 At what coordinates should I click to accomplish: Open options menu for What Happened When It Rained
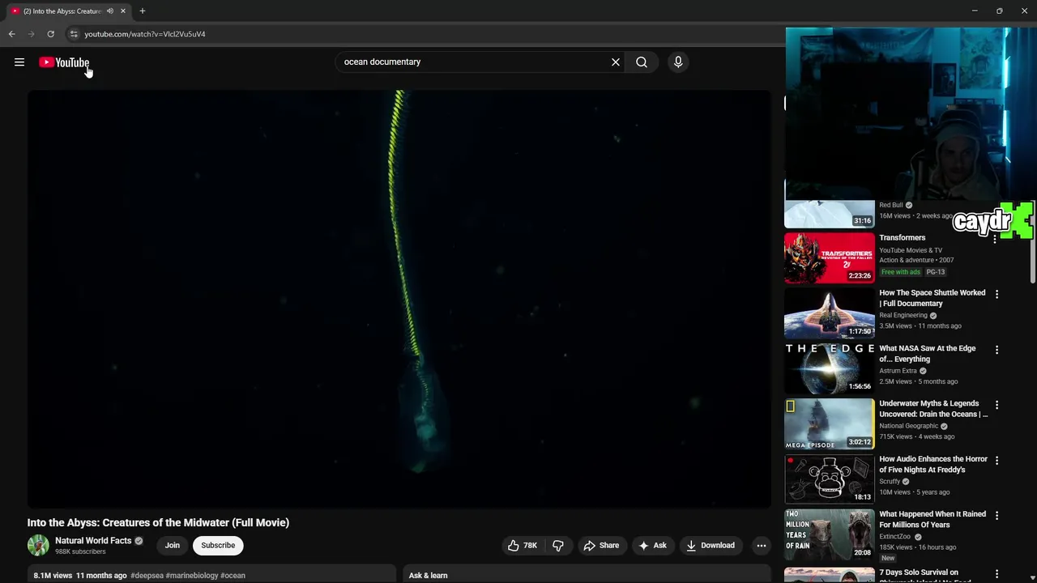point(996,515)
